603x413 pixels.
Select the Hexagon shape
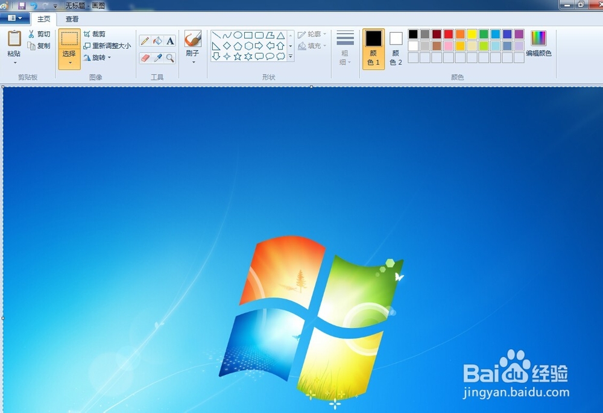(x=248, y=46)
